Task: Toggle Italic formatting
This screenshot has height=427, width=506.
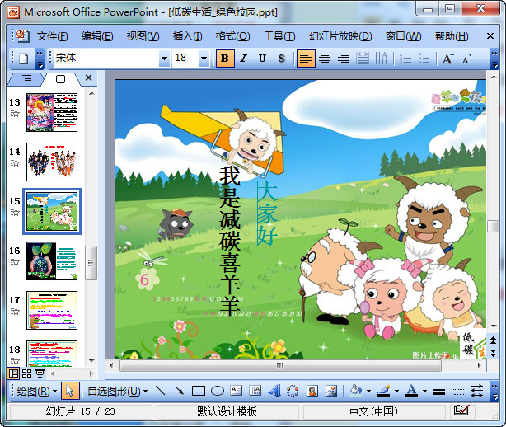Action: pos(244,59)
